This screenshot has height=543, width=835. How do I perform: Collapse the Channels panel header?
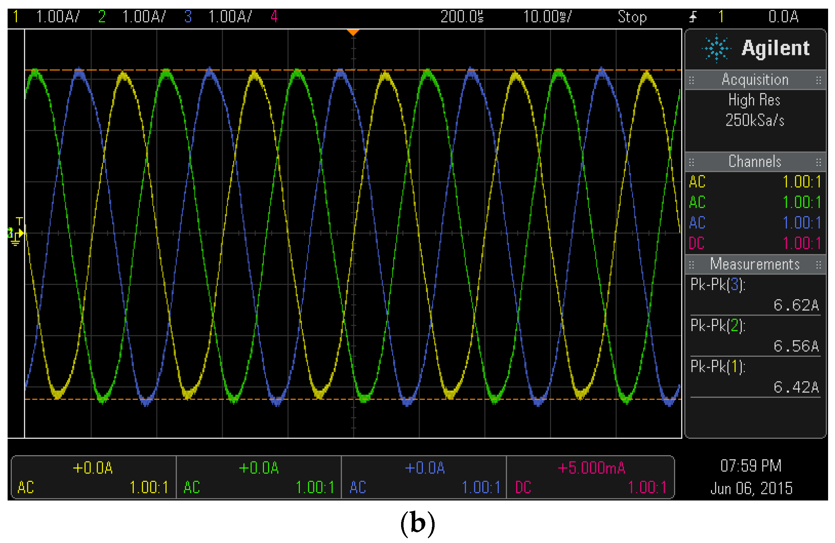(x=755, y=162)
